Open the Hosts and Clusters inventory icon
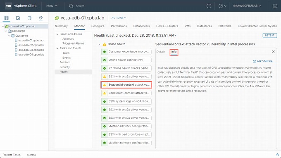This screenshot has height=158, width=281. click(x=7, y=18)
